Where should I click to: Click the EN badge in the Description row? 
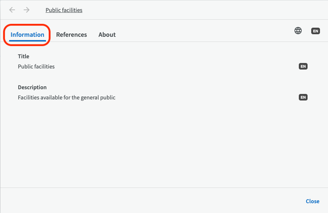(303, 97)
